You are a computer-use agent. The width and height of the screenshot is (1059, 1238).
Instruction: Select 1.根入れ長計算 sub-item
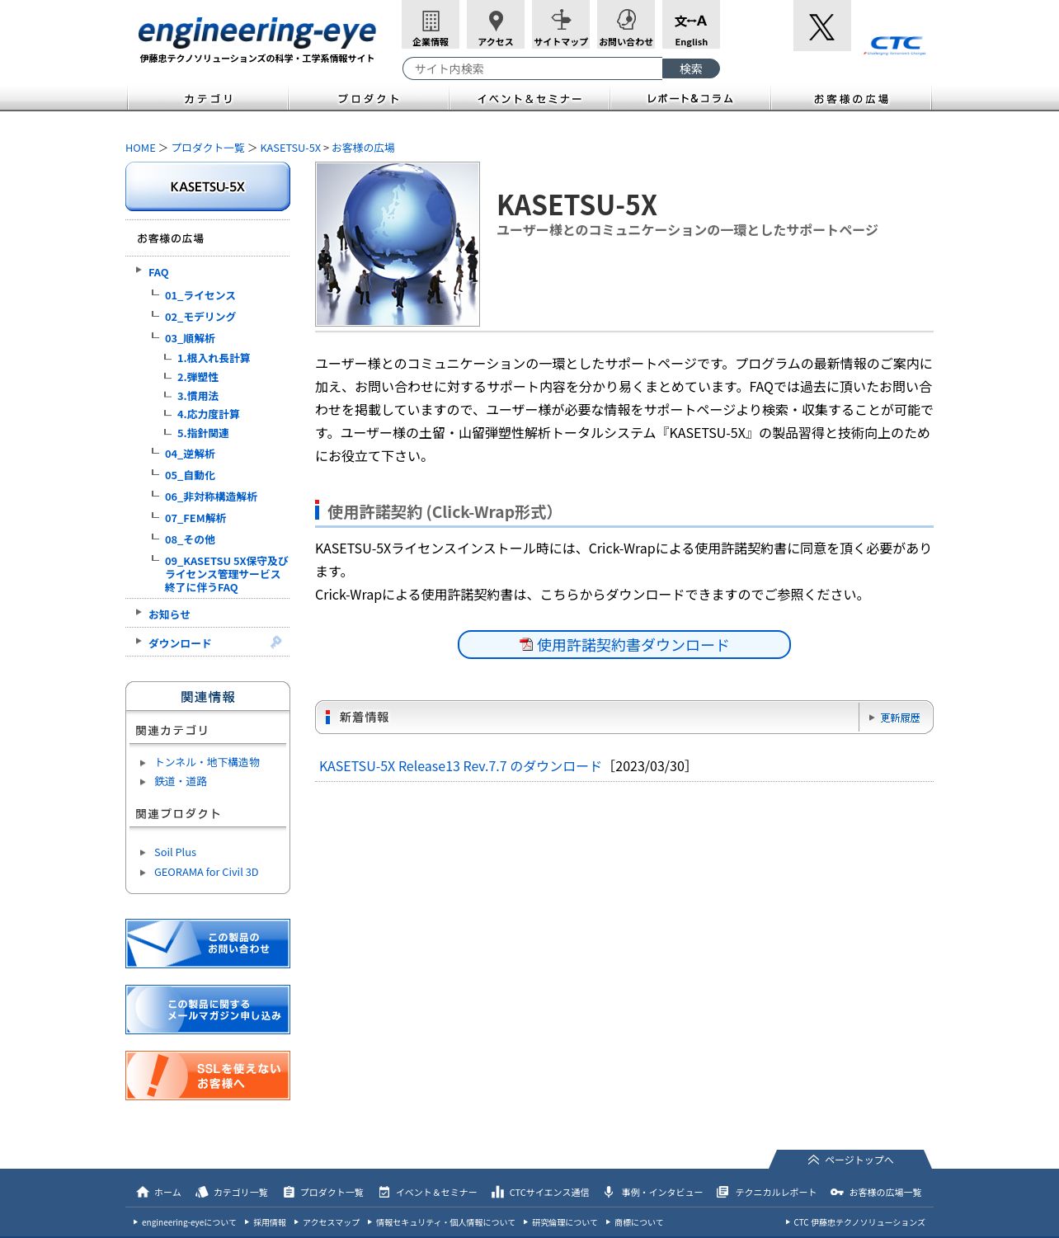(214, 358)
